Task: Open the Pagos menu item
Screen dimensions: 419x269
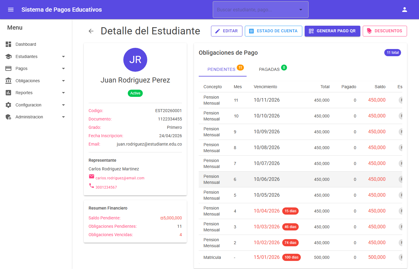Action: click(x=36, y=68)
